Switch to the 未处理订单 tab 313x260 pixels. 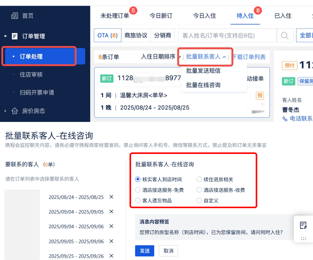(x=115, y=16)
